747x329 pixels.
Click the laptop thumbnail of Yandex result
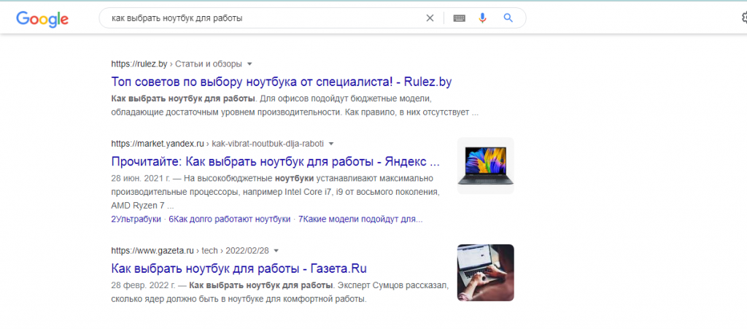pyautogui.click(x=485, y=165)
